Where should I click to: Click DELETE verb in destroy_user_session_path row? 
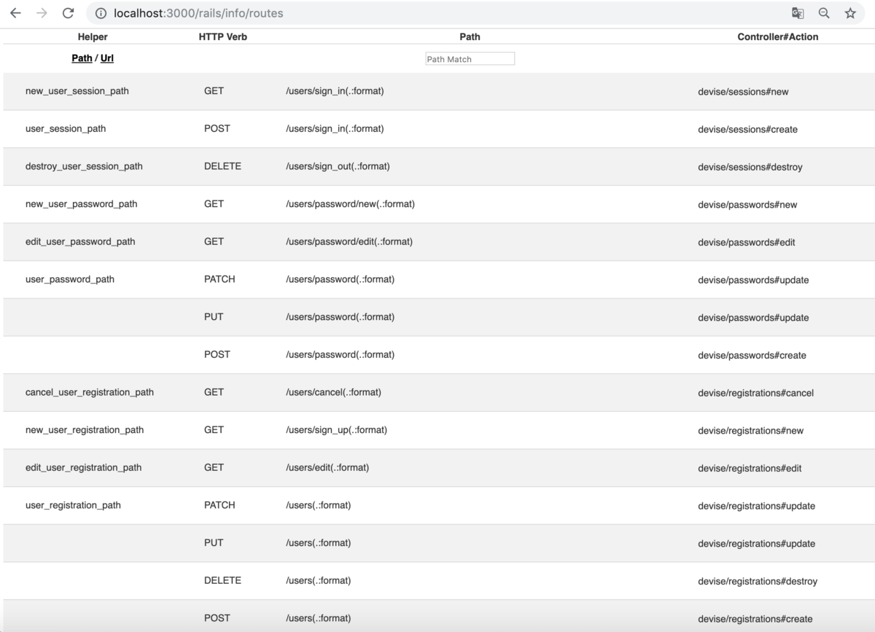pyautogui.click(x=222, y=167)
